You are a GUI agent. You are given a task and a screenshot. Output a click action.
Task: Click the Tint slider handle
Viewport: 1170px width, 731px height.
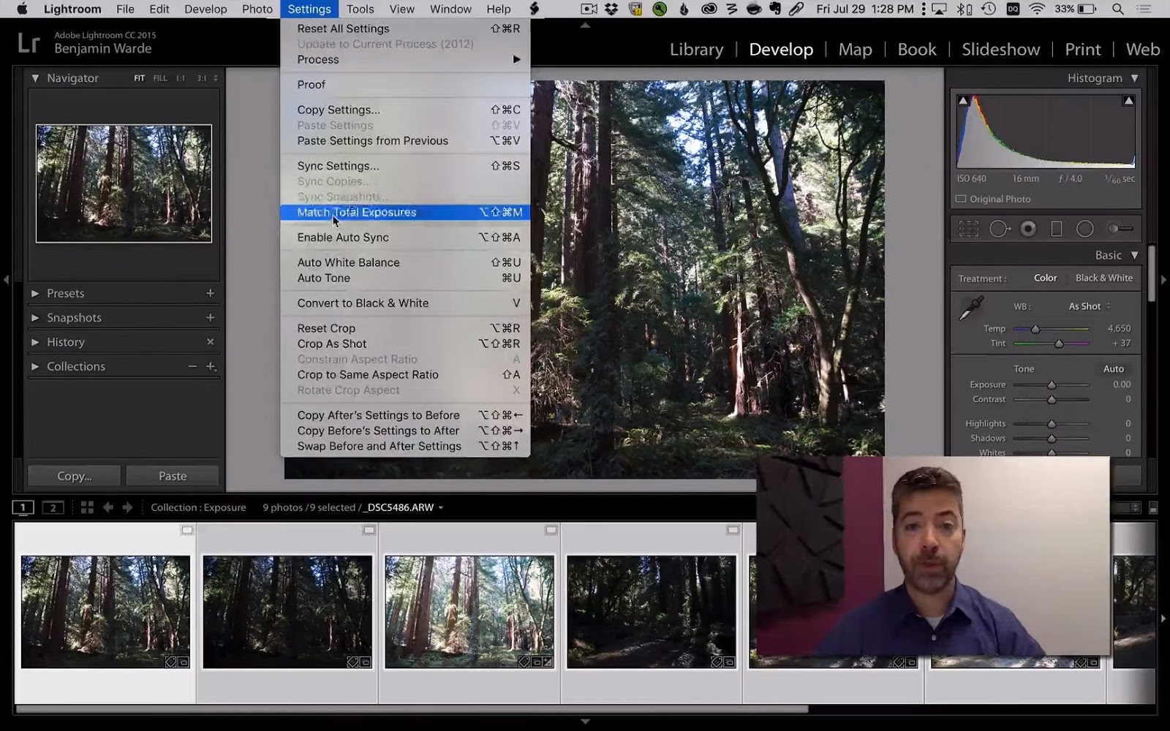point(1059,344)
